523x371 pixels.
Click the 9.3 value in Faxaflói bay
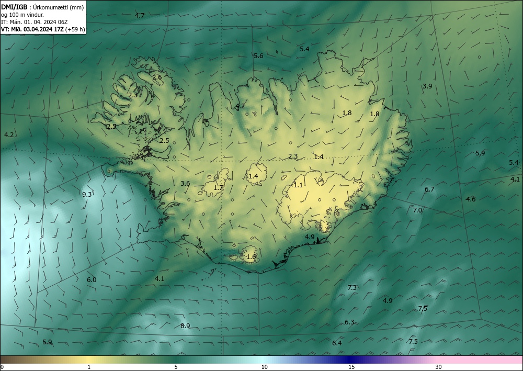pyautogui.click(x=87, y=194)
